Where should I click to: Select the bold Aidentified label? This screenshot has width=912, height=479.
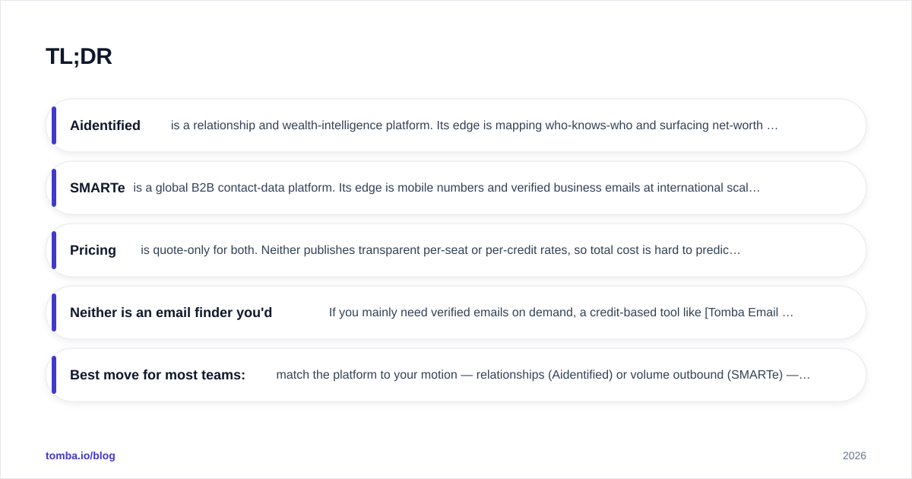(105, 125)
